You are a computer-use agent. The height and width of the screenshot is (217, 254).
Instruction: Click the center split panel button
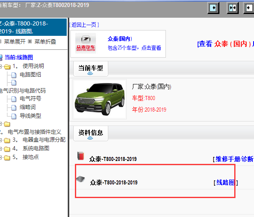pos(233,8)
